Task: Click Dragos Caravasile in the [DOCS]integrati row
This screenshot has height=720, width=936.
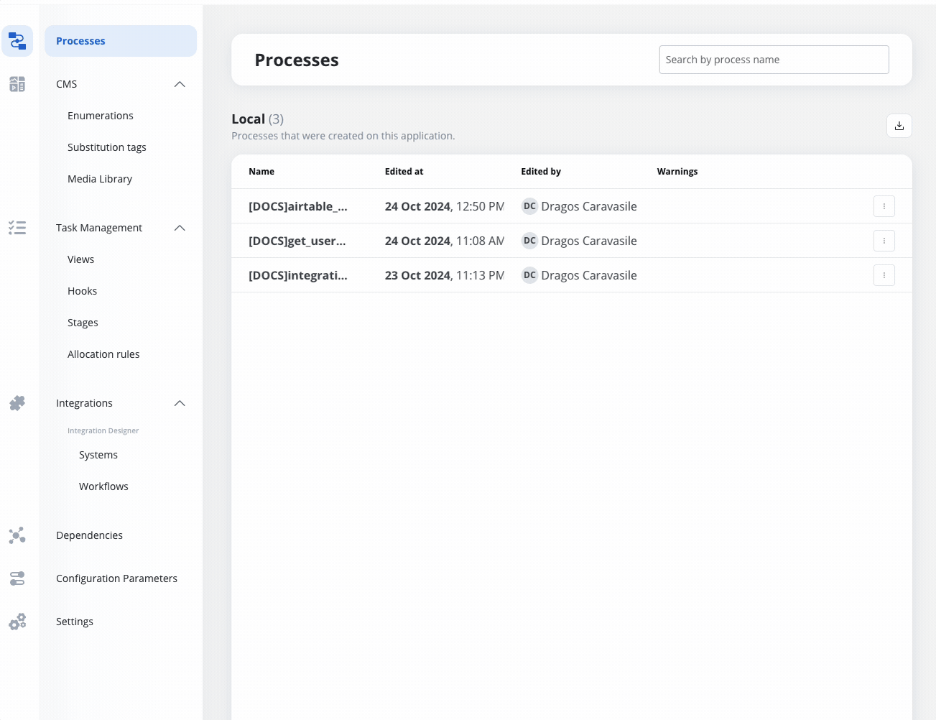Action: 589,275
